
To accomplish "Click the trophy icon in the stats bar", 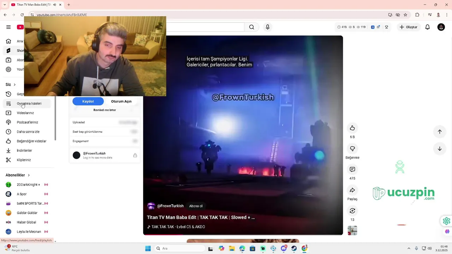I will point(387,27).
